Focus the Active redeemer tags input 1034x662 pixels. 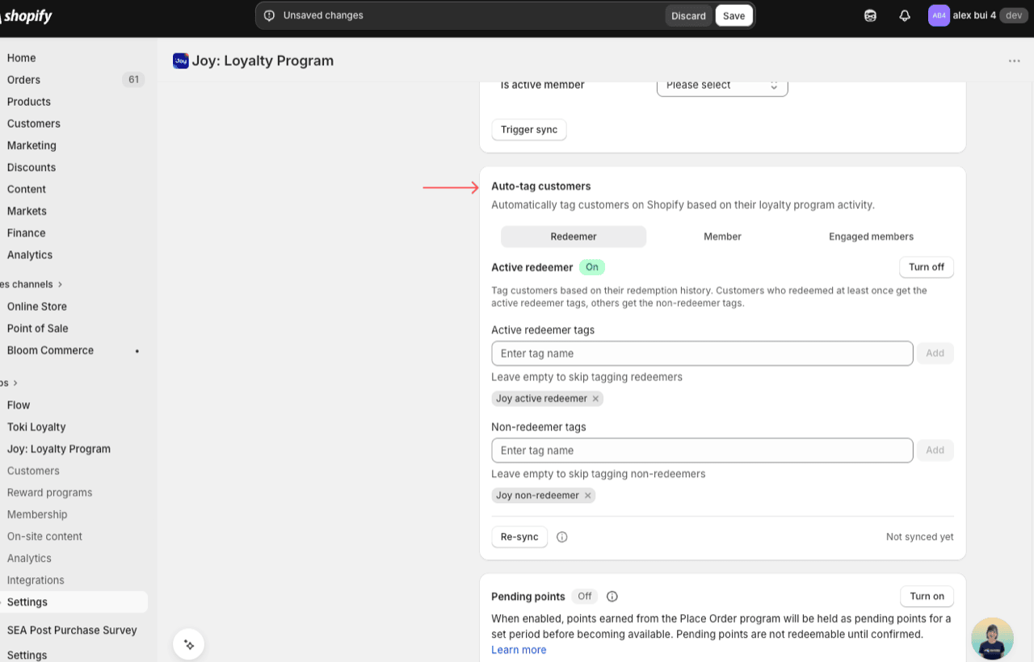[702, 354]
